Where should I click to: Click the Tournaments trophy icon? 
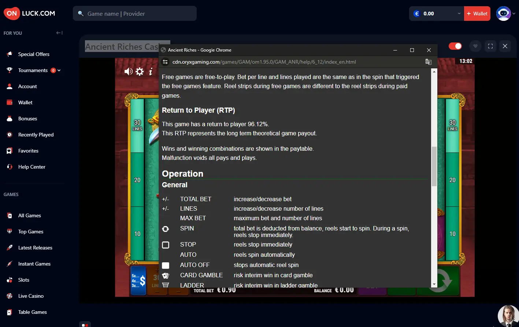point(10,70)
